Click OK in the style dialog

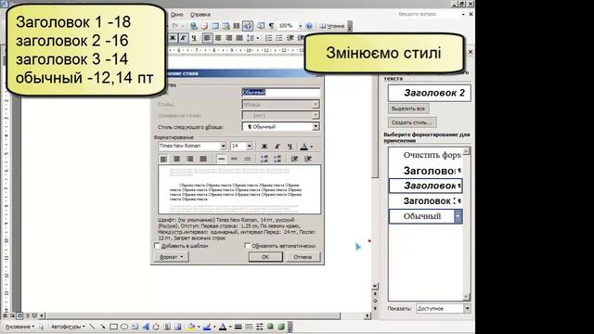click(265, 257)
